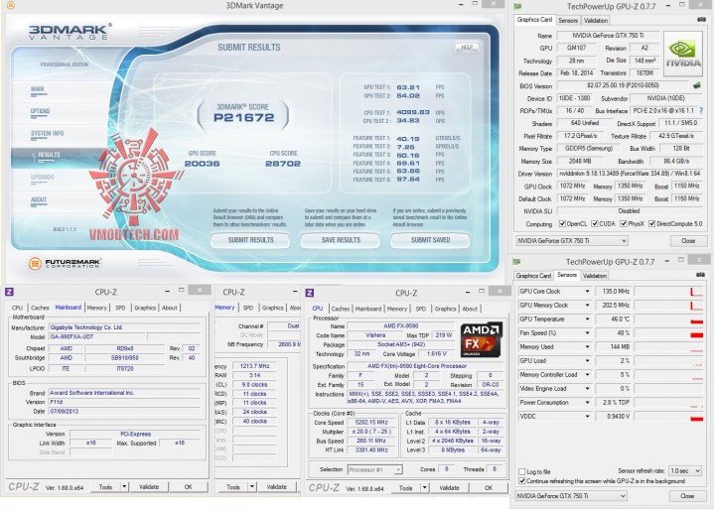Image resolution: width=714 pixels, height=509 pixels.
Task: Select Options in 3DMark Vantage sidebar
Action: [x=40, y=112]
